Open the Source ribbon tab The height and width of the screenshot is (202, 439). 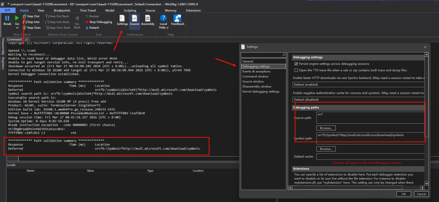pyautogui.click(x=150, y=10)
